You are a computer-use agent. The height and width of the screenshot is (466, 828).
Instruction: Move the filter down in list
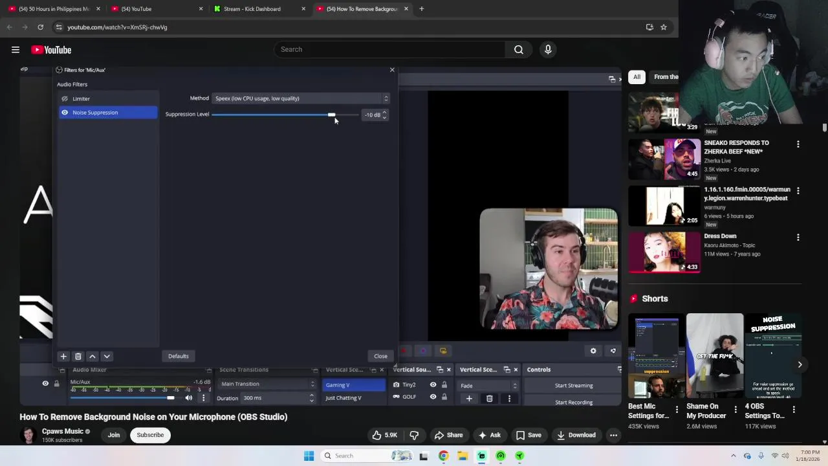pos(107,357)
